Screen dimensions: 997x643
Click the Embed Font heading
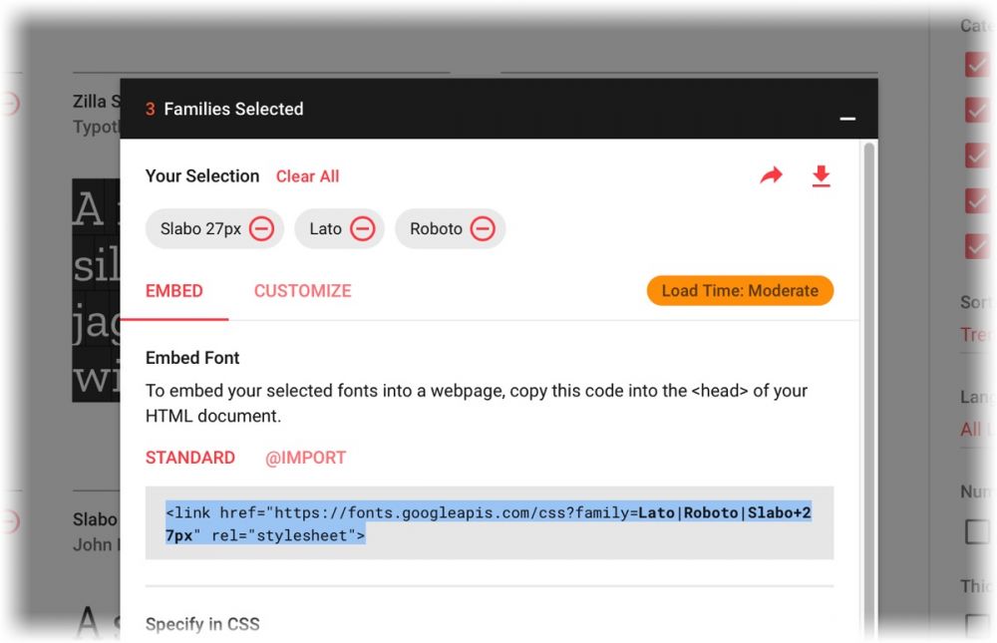(x=192, y=358)
